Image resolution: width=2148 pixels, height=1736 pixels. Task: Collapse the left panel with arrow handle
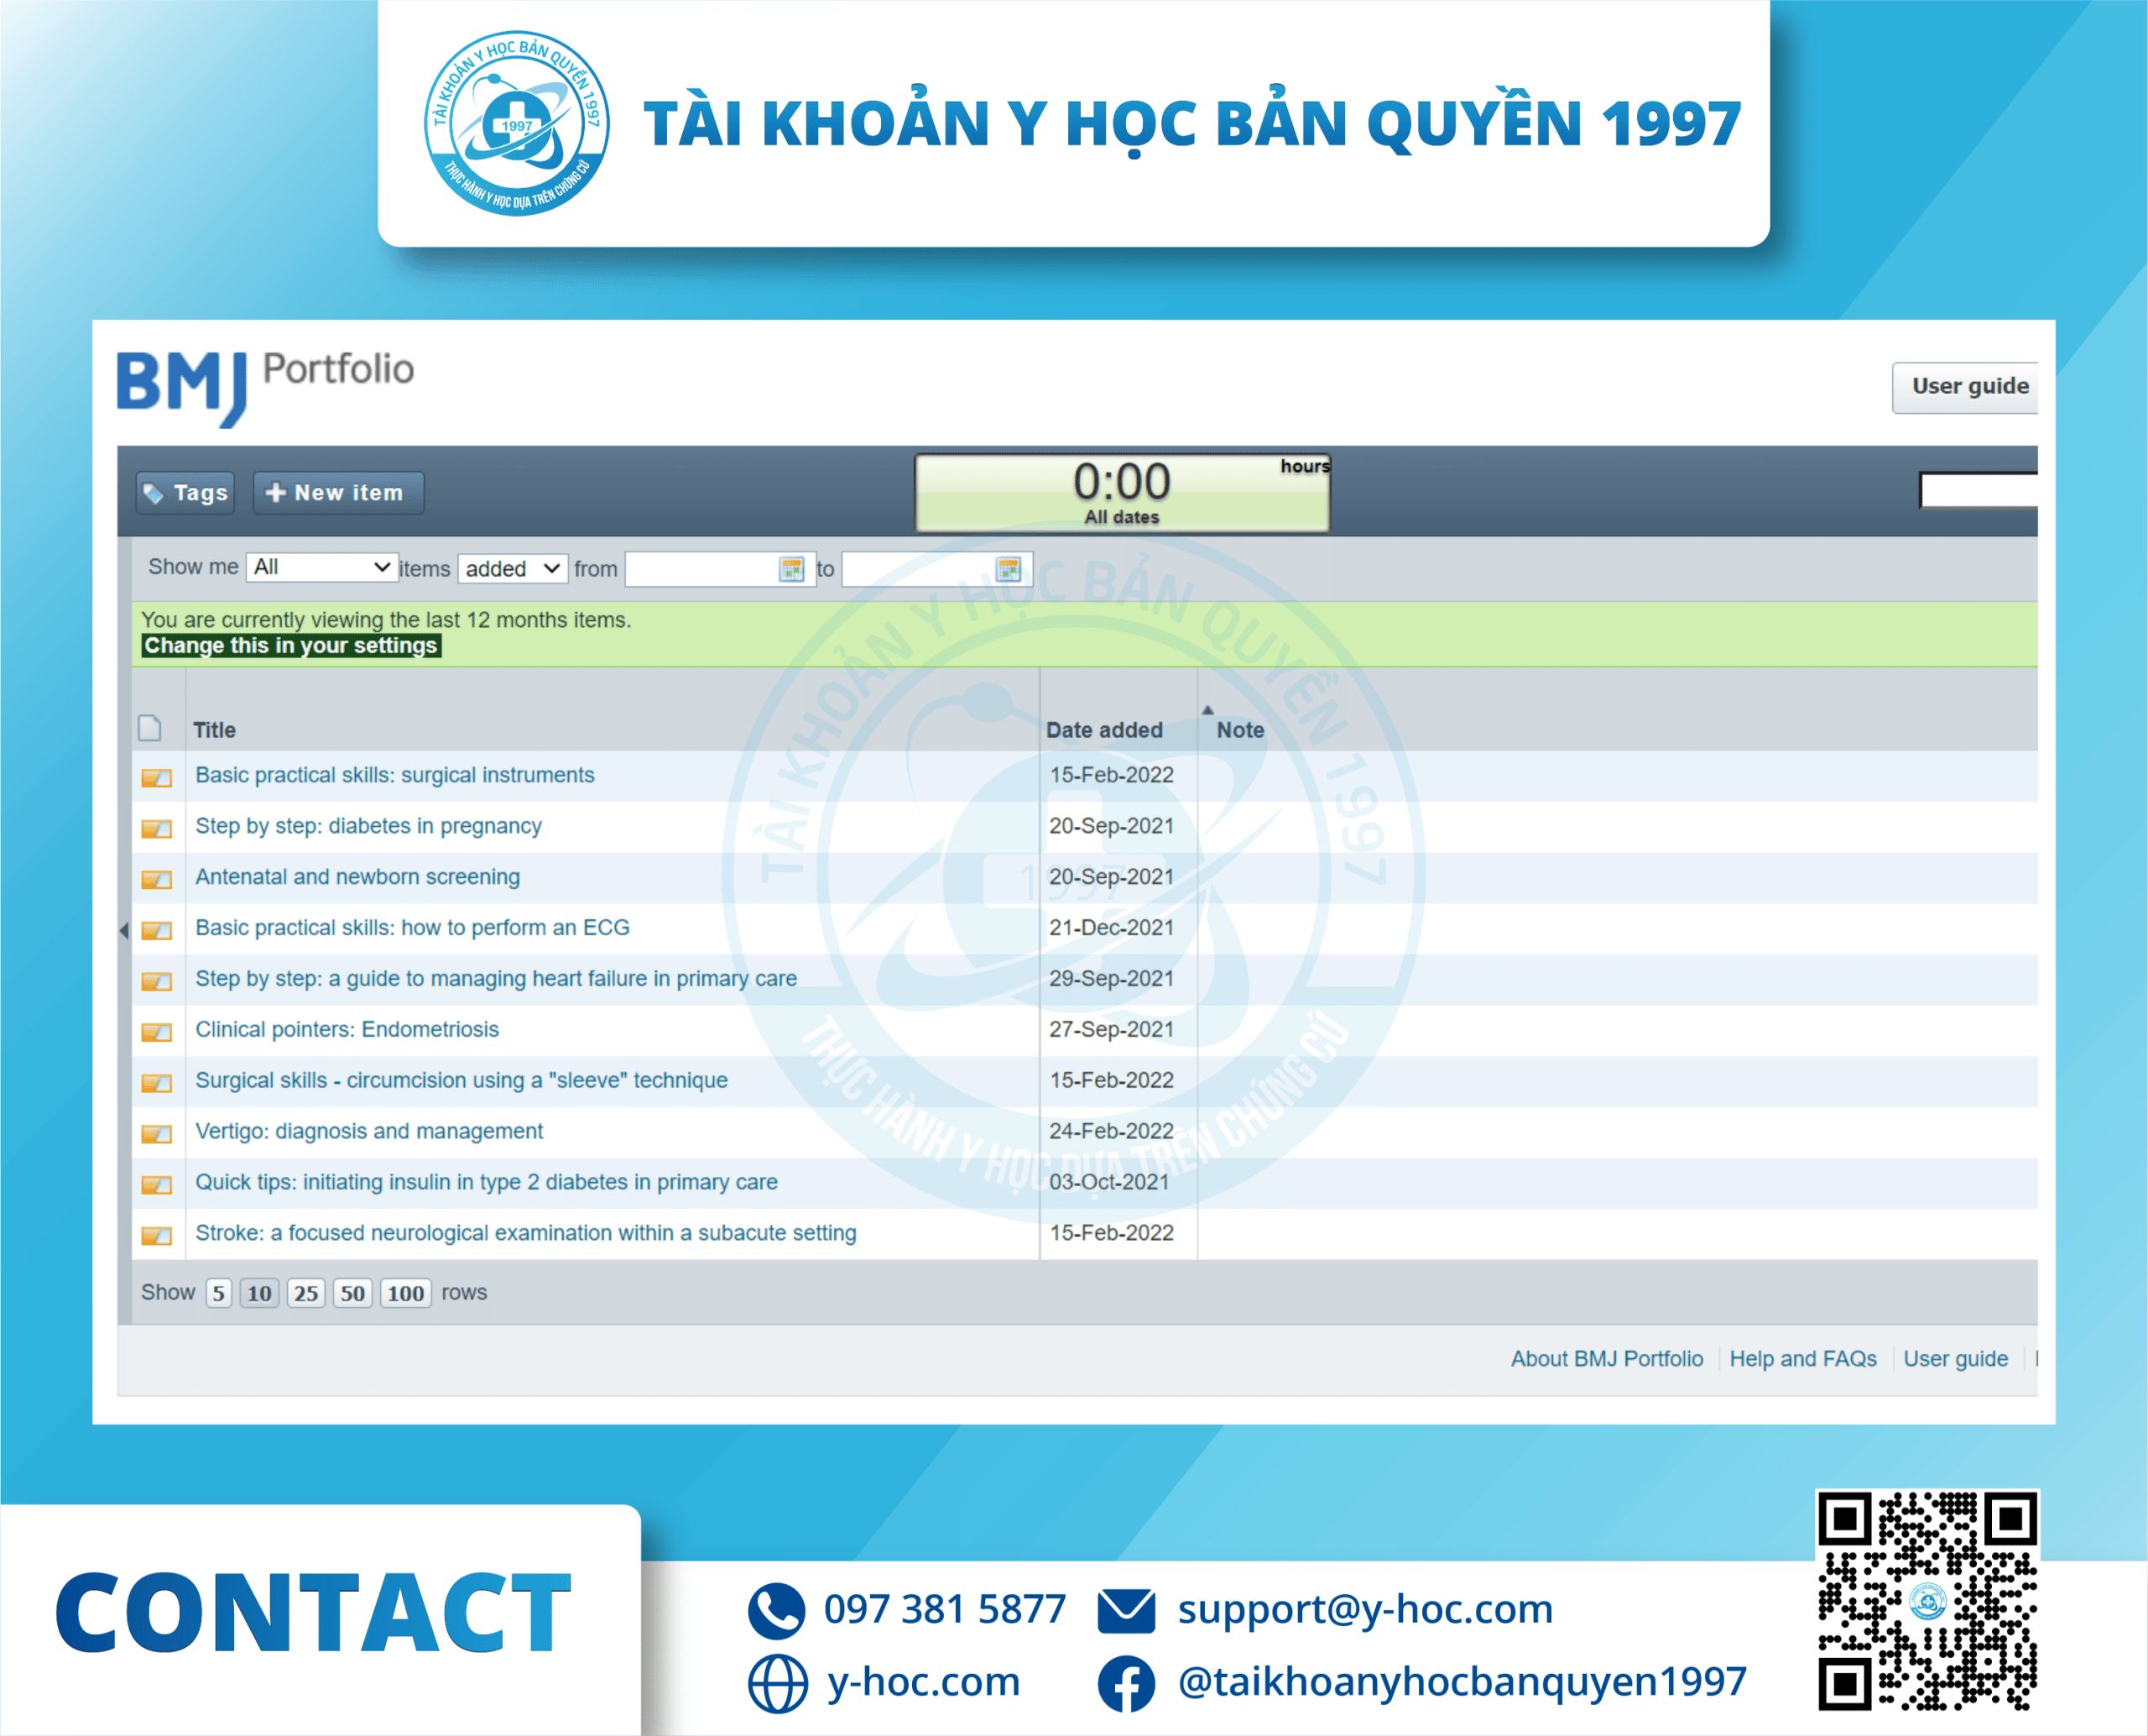[124, 930]
